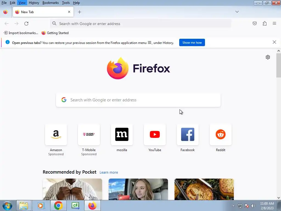
Task: Open the striped shirt Pocket story thumbnail
Action: pos(72,189)
